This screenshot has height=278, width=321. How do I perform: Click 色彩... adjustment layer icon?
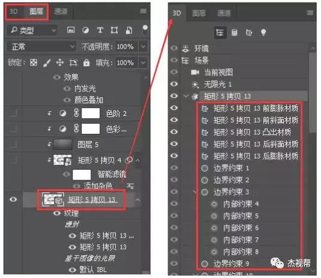(x=62, y=129)
